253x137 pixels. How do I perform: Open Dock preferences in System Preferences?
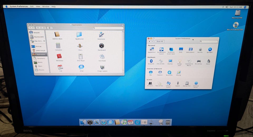coord(181,50)
